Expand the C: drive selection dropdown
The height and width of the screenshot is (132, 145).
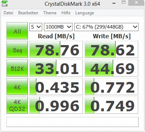(106, 27)
